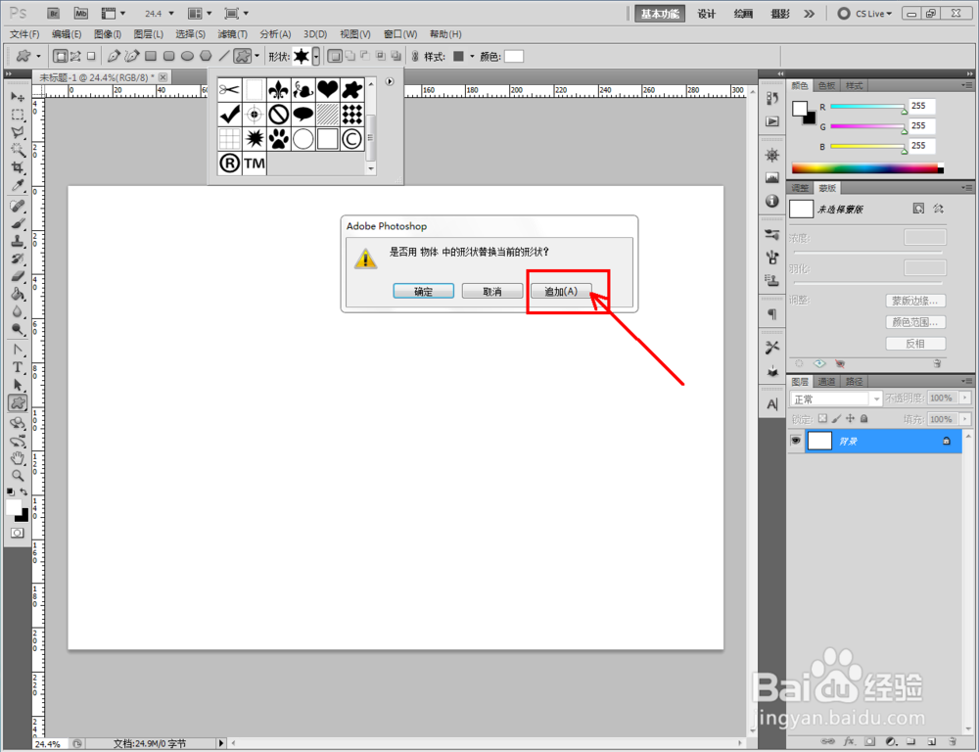Image resolution: width=979 pixels, height=752 pixels.
Task: Click the 确定 button in dialog
Action: click(423, 291)
